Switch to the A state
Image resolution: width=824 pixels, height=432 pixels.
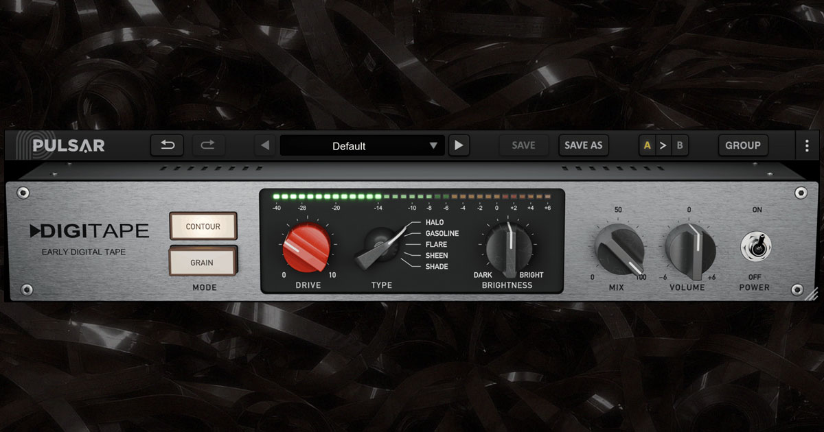647,145
